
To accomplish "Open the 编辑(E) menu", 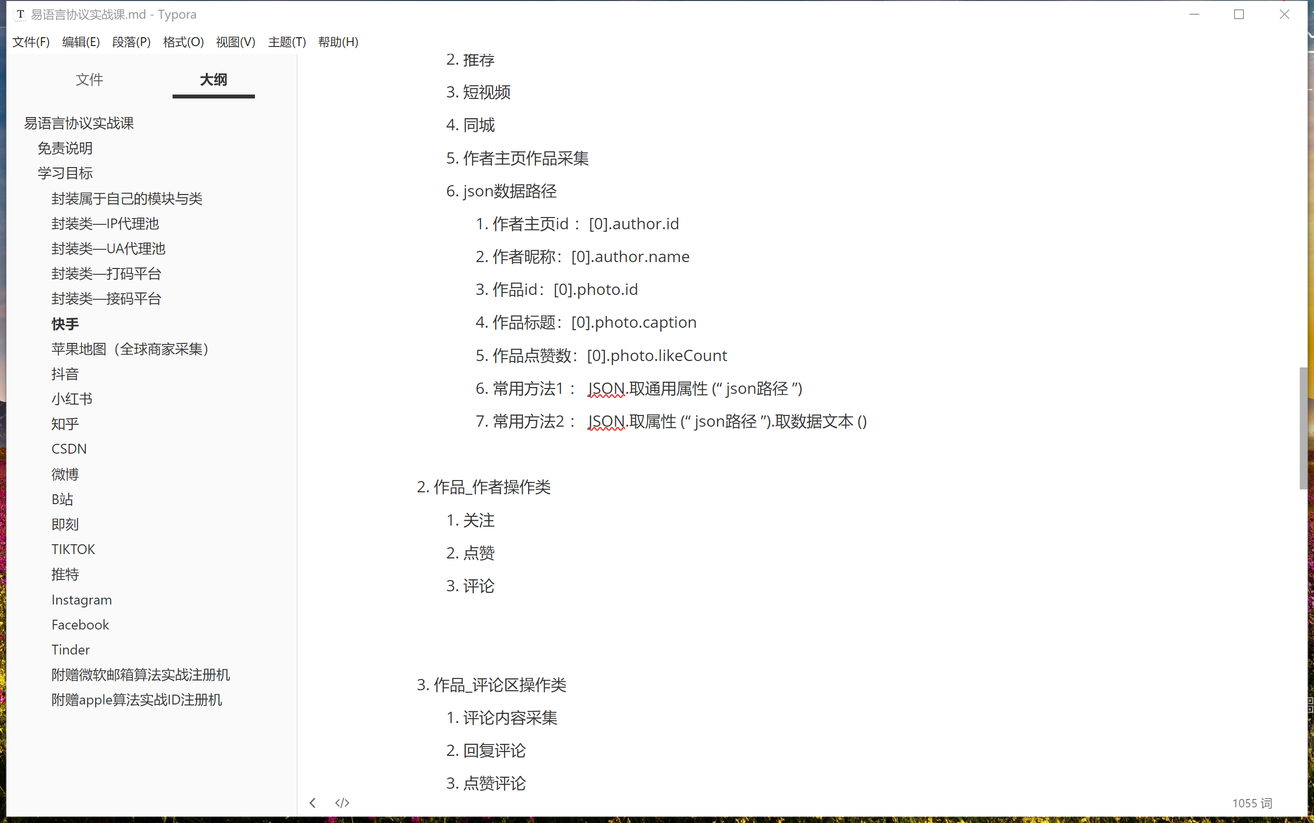I will coord(80,42).
